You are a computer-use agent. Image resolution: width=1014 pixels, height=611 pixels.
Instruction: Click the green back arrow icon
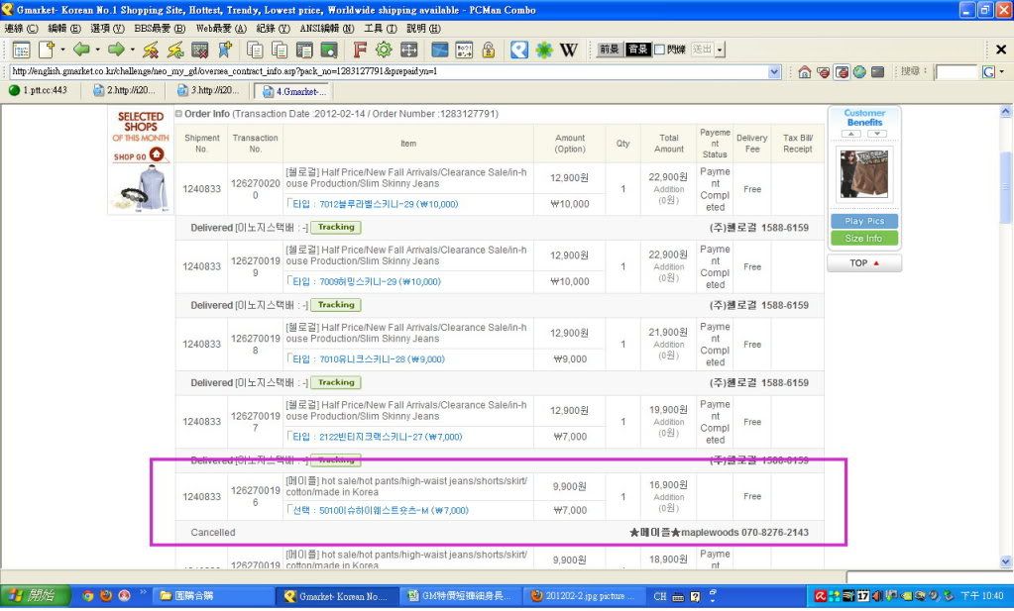pos(81,50)
